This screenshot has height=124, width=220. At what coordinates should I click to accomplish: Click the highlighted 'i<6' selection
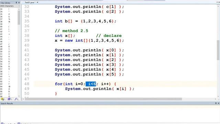[x=91, y=84]
